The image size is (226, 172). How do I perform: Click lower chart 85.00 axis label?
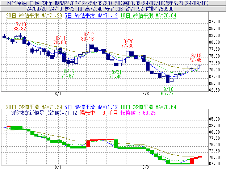click(214, 119)
